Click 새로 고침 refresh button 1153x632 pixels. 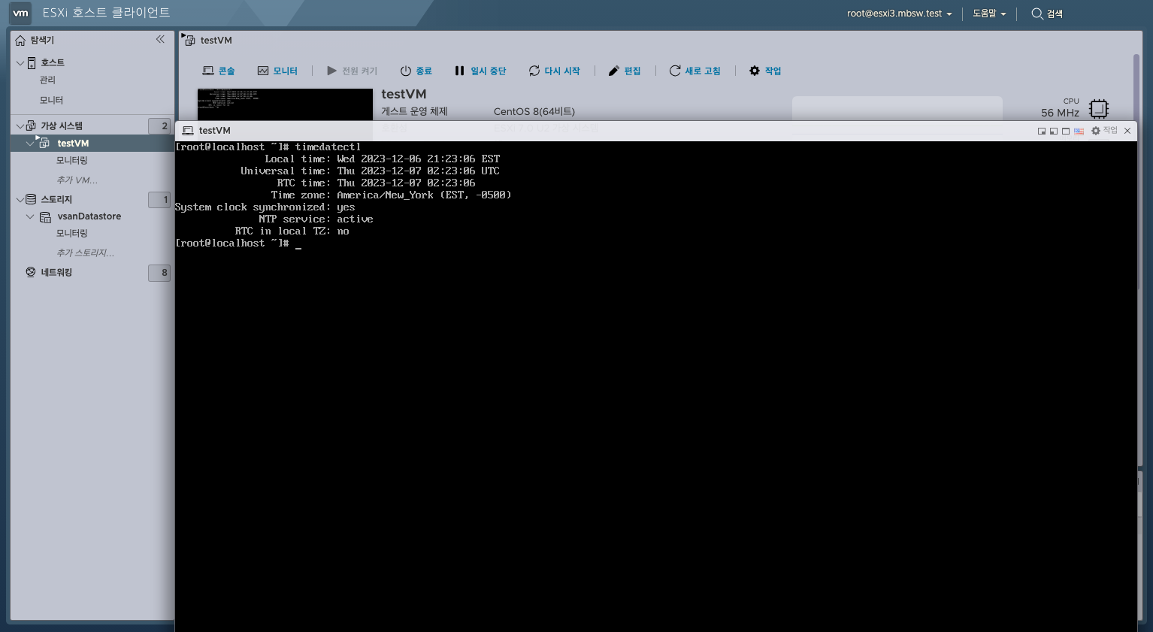click(x=695, y=71)
